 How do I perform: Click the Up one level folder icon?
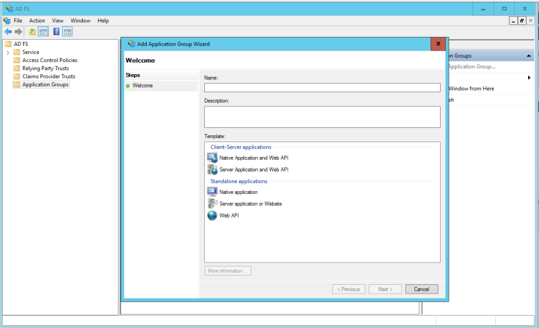point(32,32)
